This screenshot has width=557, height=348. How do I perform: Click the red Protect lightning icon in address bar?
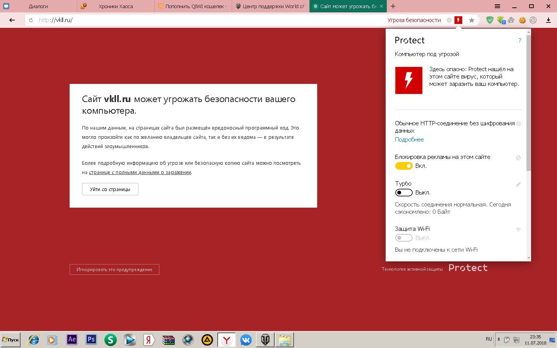(x=458, y=20)
